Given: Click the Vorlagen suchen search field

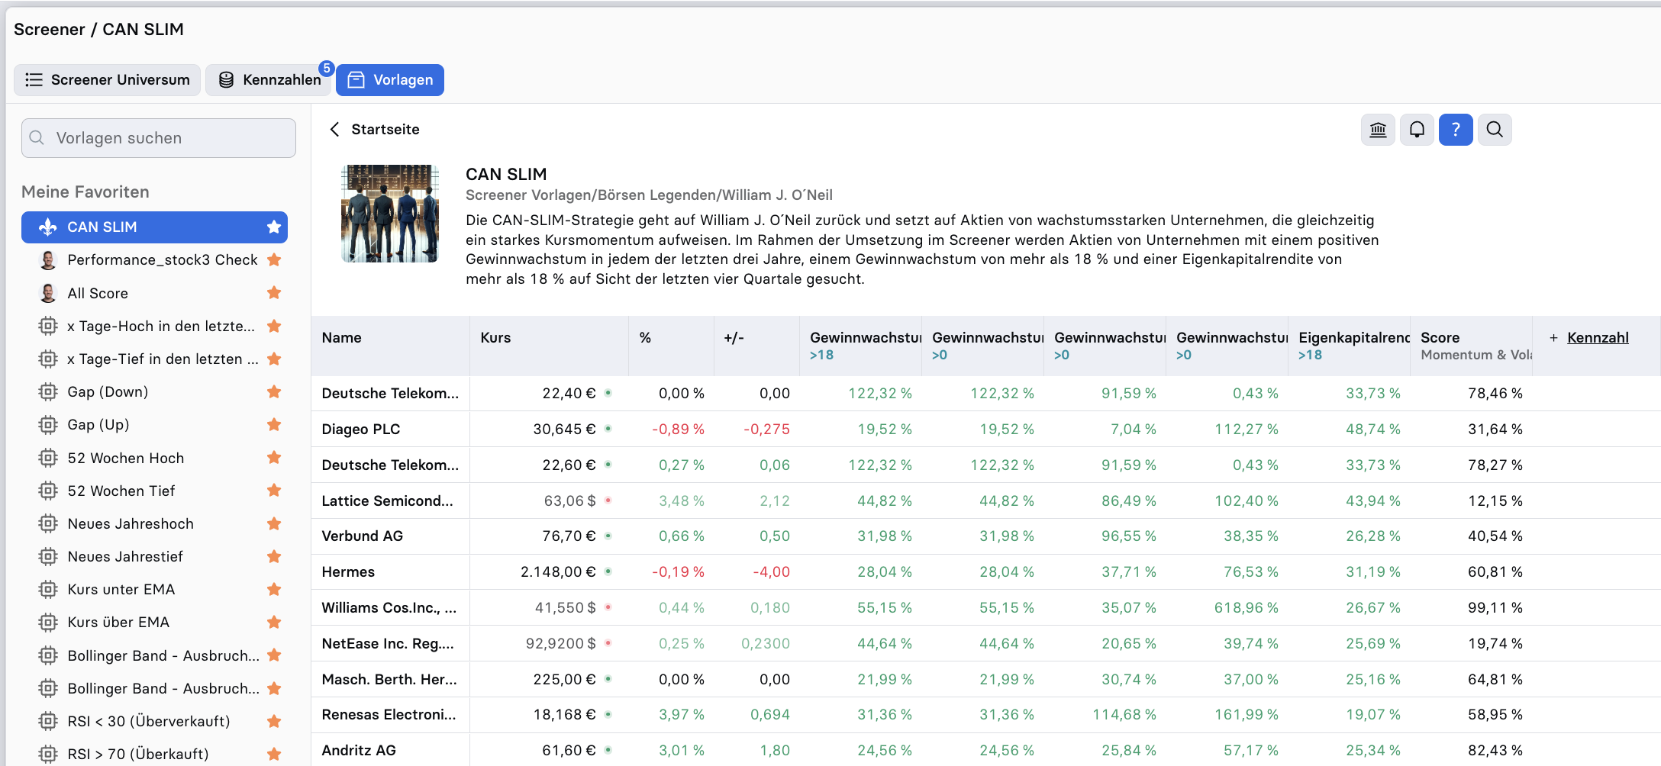Looking at the screenshot, I should click(159, 138).
